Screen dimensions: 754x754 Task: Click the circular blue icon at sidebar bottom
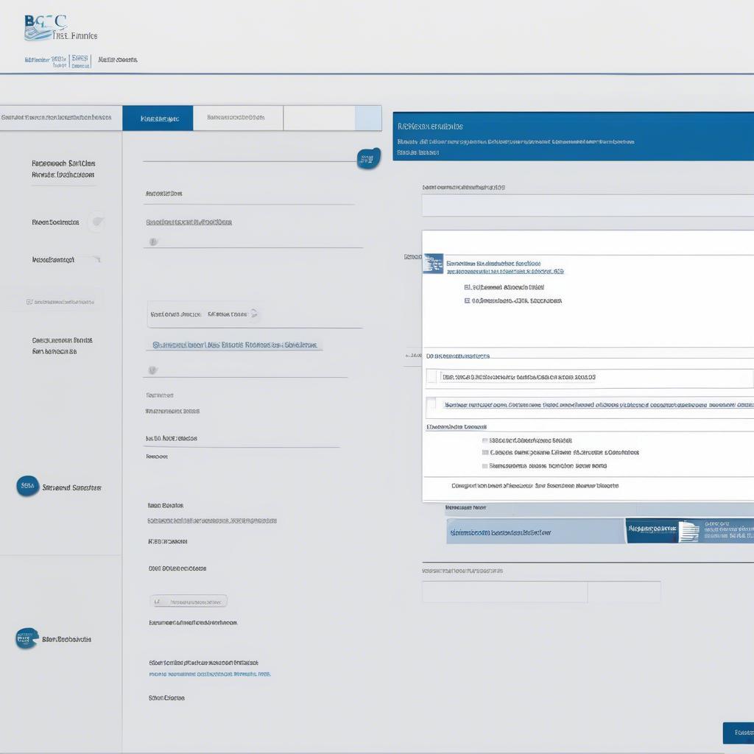(26, 638)
